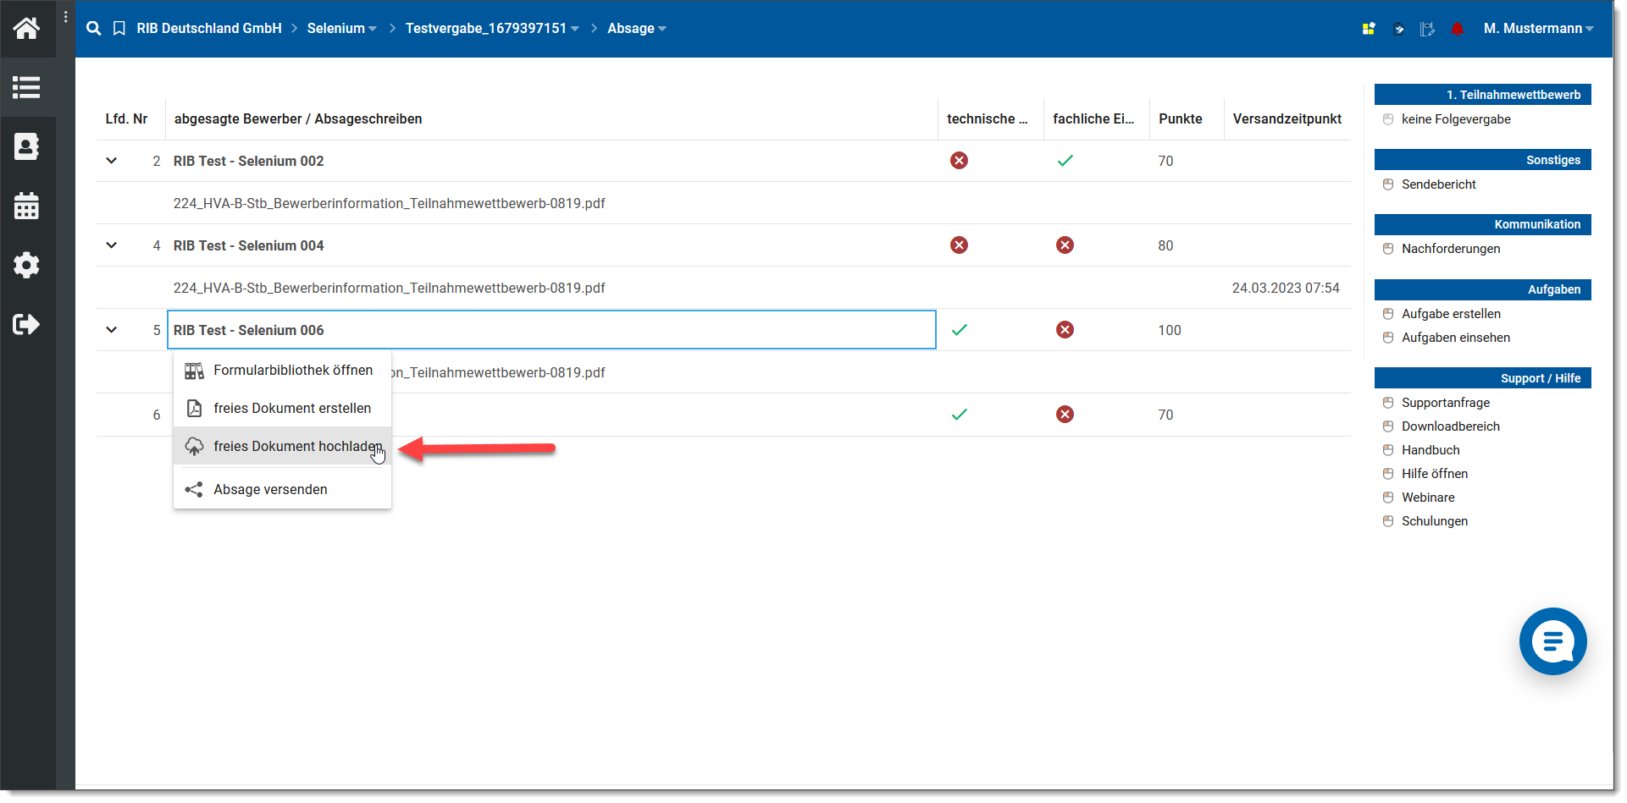Viewport: 1627px width, 803px height.
Task: Open the M. Mustermann user menu
Action: pyautogui.click(x=1538, y=28)
